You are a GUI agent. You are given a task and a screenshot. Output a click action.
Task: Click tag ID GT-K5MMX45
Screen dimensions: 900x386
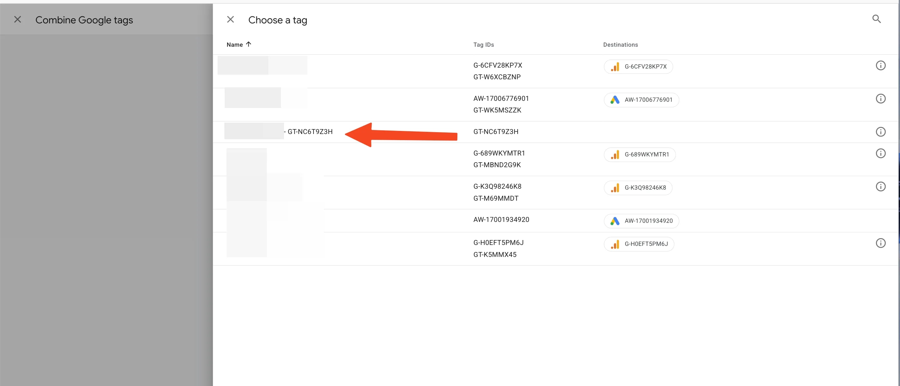coord(495,255)
